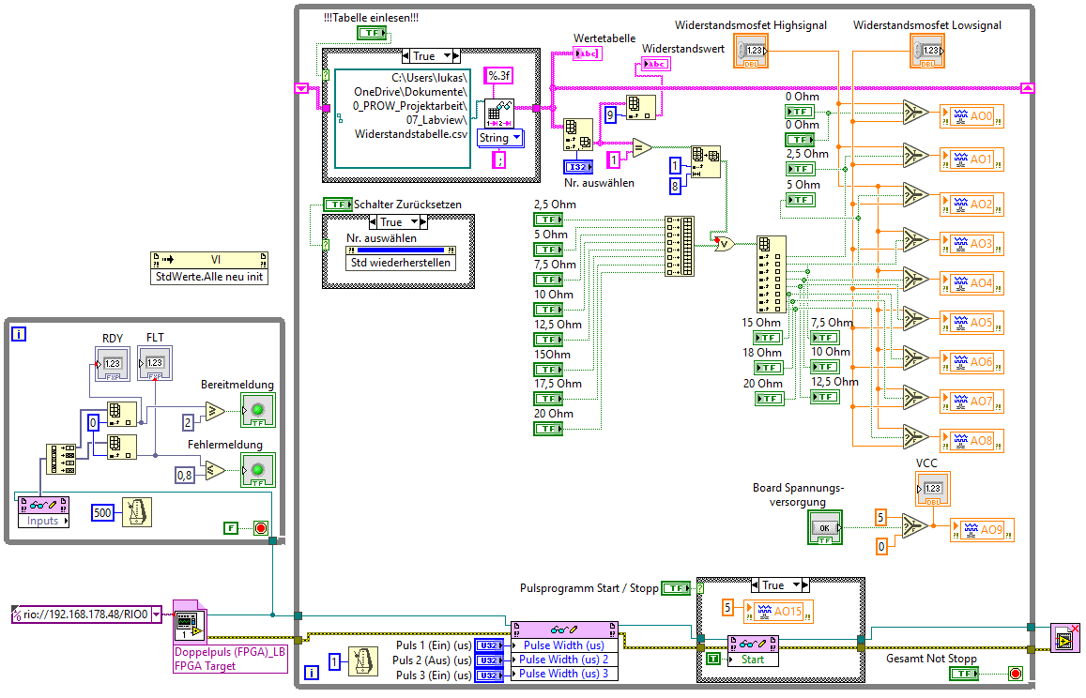Viewport: 1086px width, 698px height.
Task: Click the Gesamt Not Stopp loop stop terminal
Action: point(1016,673)
